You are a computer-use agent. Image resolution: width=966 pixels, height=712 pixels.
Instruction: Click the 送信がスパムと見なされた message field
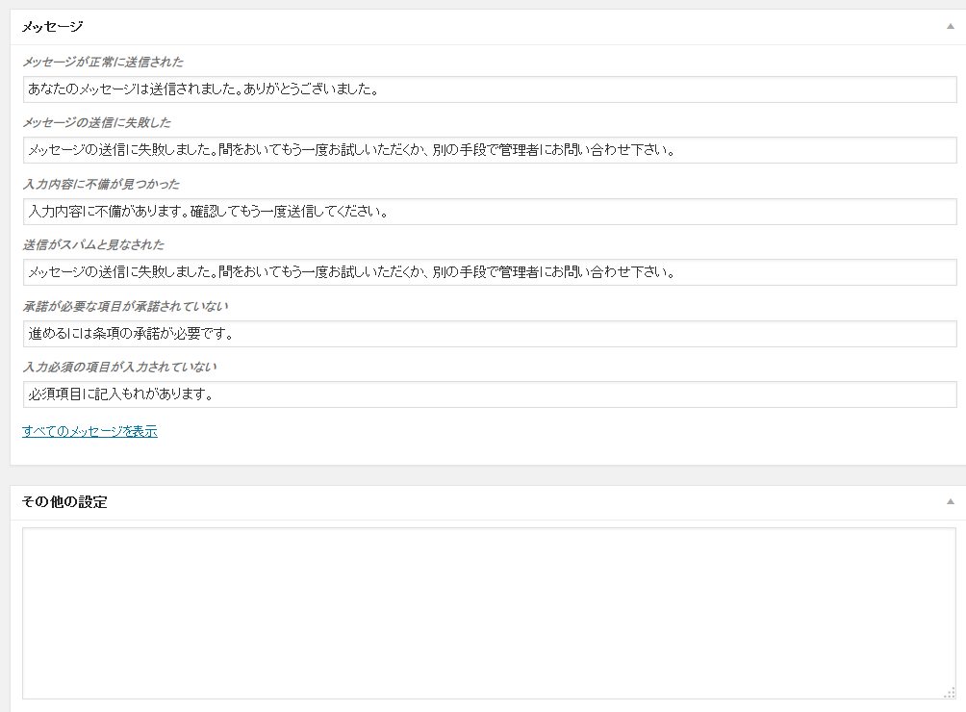pos(490,272)
